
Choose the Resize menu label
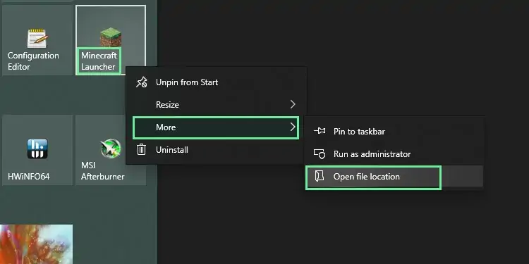(167, 105)
